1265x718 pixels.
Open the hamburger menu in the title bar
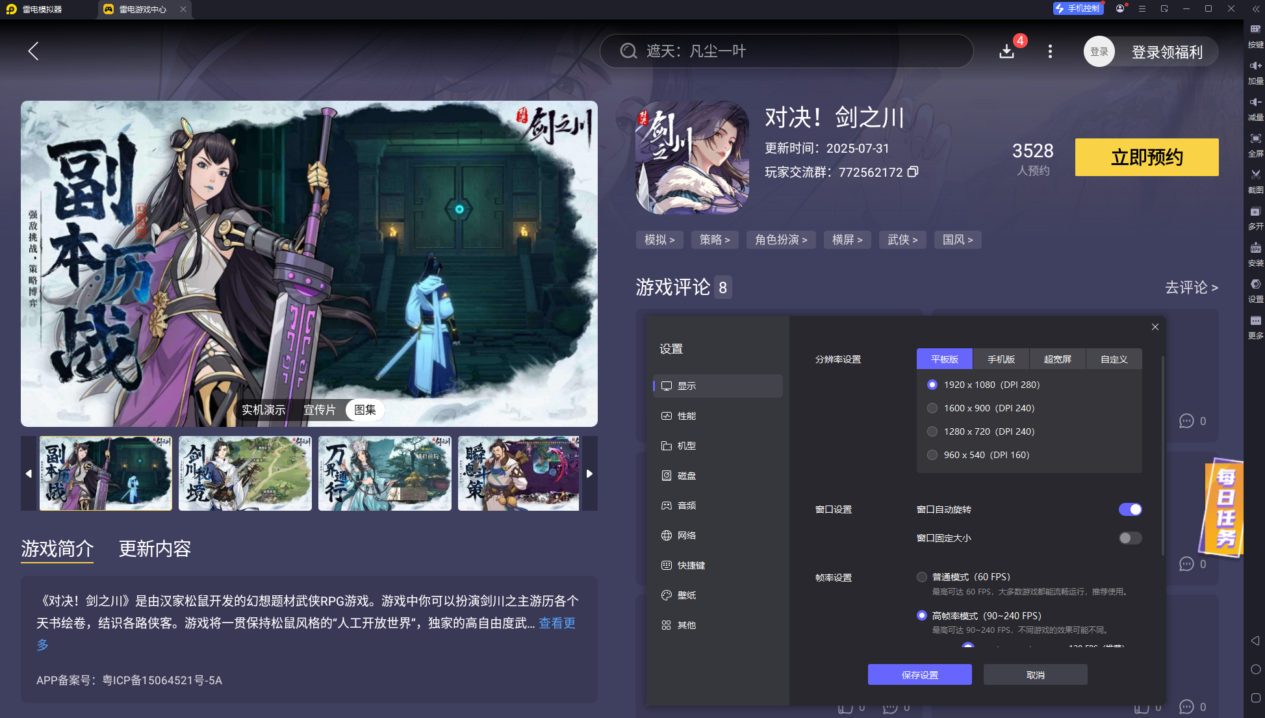1142,9
